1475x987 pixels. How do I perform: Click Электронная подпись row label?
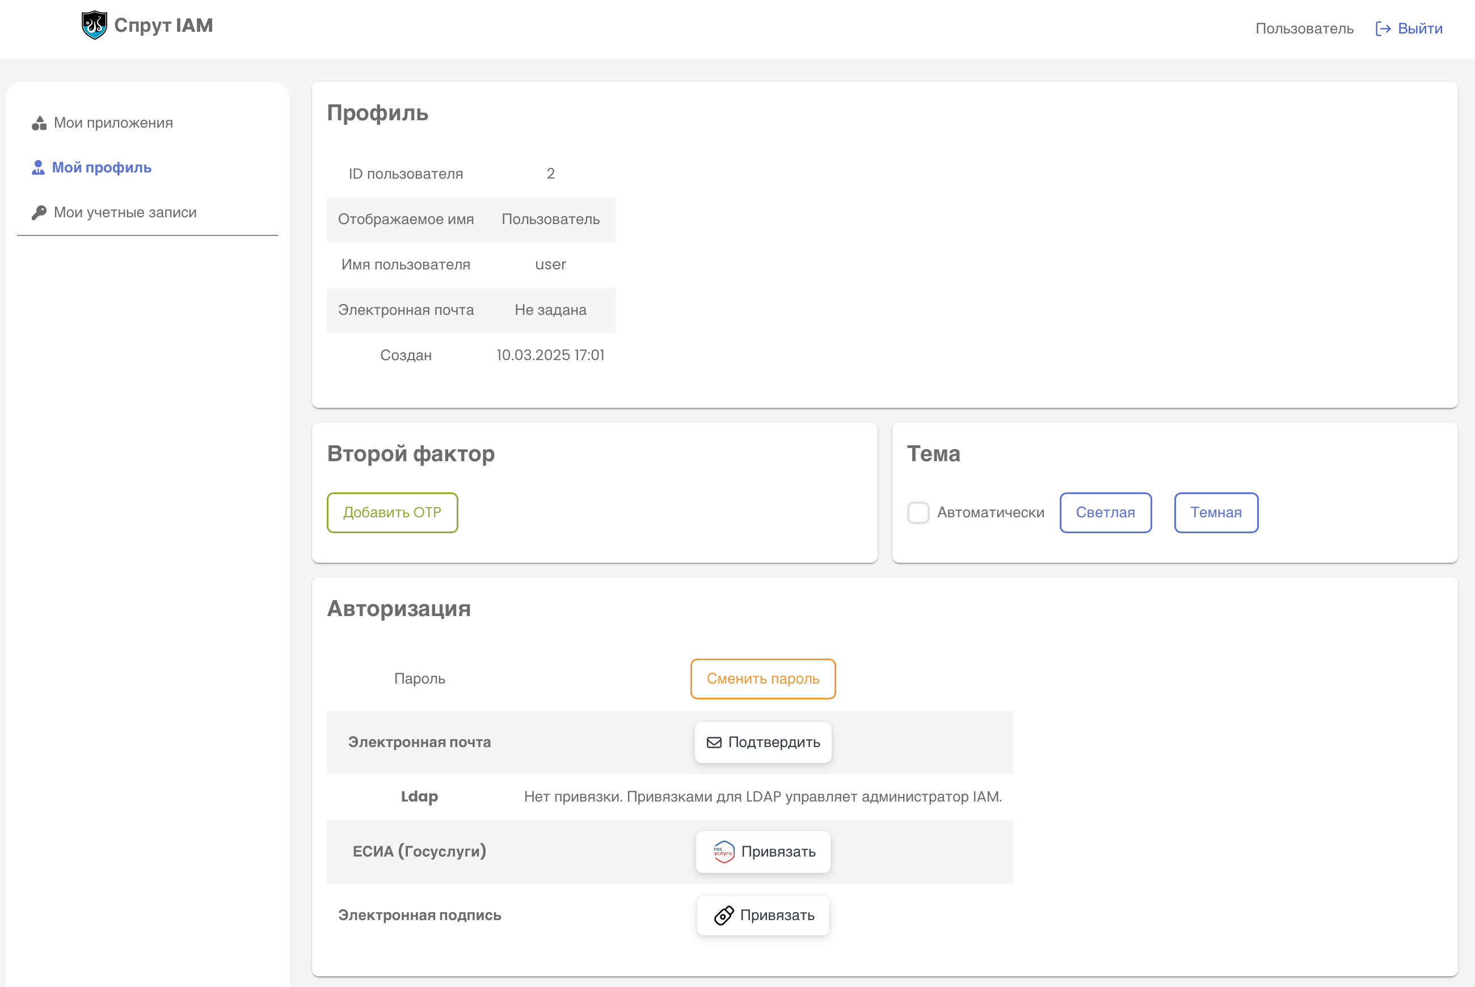click(x=420, y=915)
